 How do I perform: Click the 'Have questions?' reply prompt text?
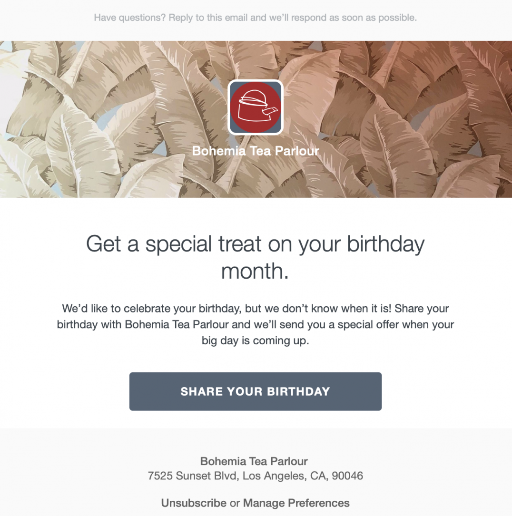[x=256, y=18]
